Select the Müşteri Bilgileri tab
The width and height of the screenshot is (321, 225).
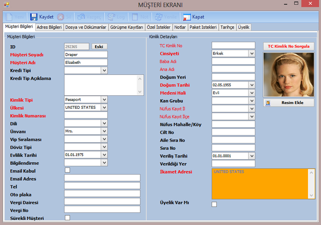click(x=19, y=27)
